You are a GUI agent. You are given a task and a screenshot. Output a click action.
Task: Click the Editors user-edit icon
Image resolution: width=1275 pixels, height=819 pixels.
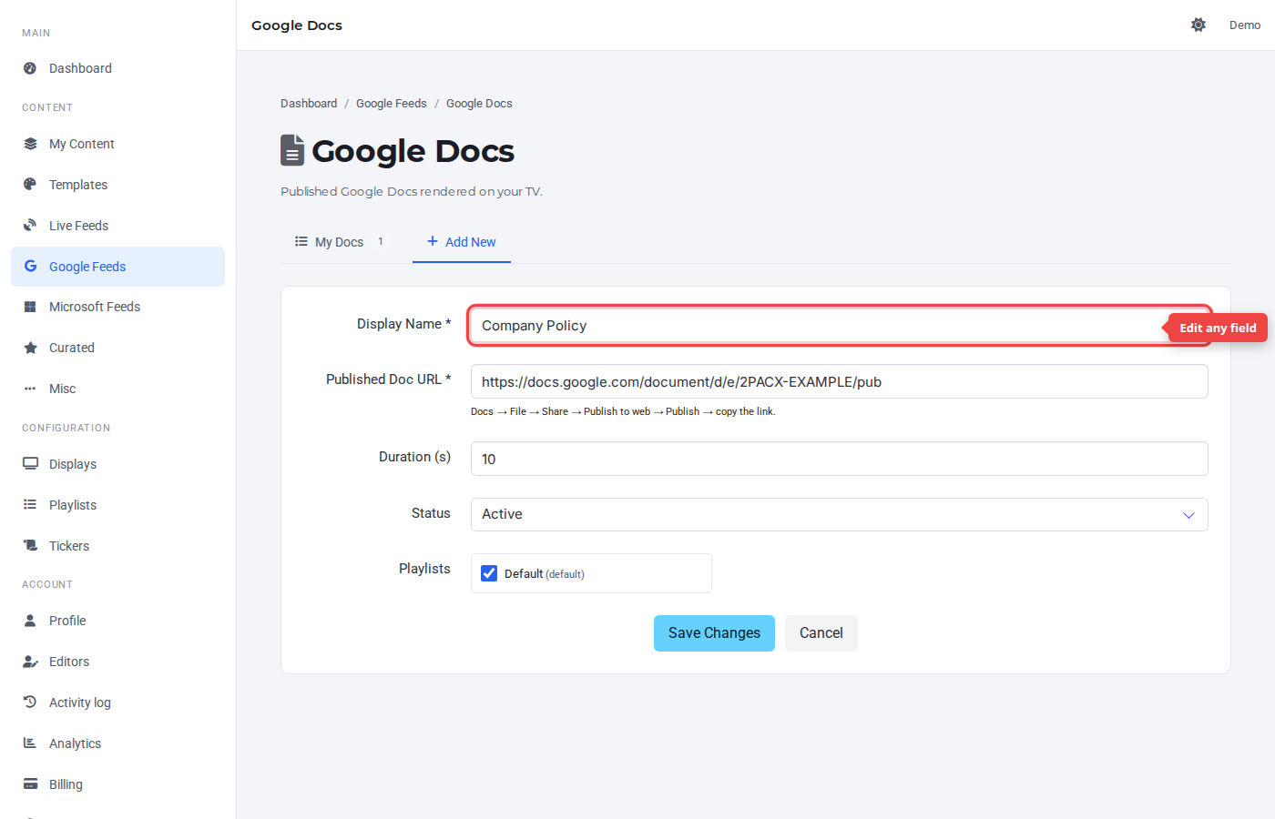point(30,662)
